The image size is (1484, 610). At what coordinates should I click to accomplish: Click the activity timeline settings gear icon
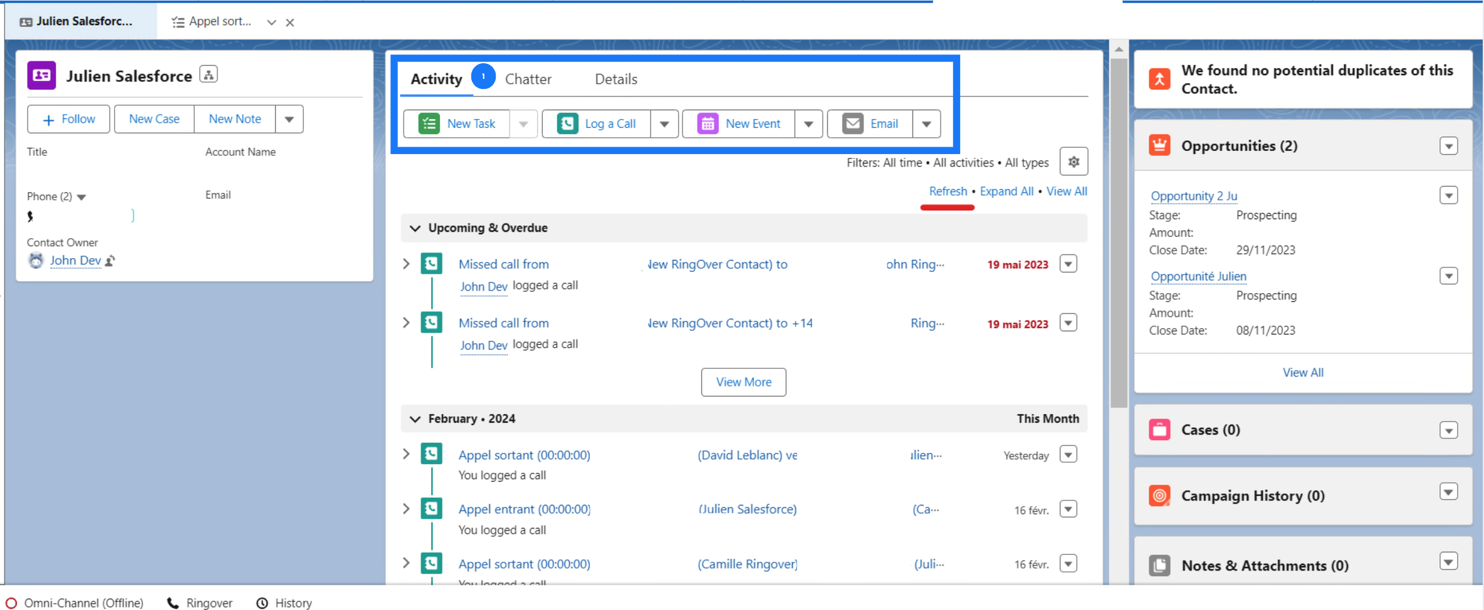point(1073,162)
